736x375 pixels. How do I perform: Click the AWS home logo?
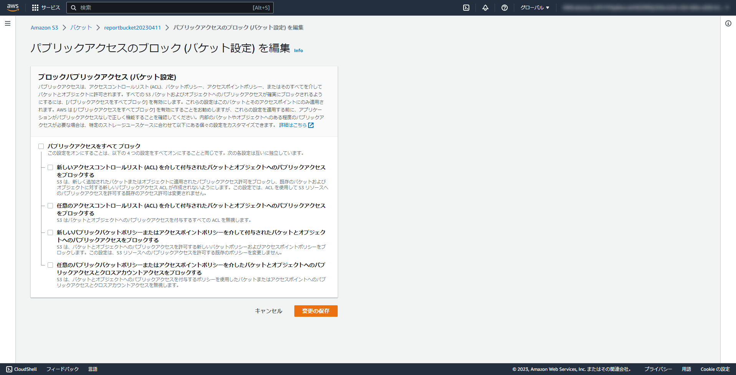(12, 7)
